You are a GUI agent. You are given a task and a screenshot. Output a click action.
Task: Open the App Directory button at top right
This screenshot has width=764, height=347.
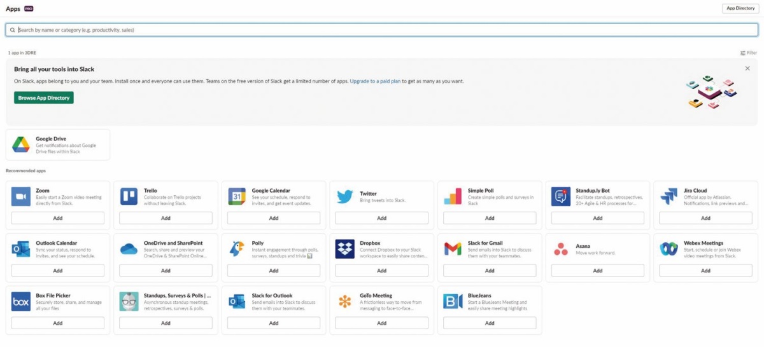coord(740,8)
